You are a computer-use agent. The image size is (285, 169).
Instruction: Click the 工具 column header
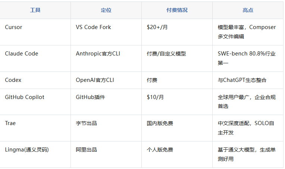click(35, 10)
